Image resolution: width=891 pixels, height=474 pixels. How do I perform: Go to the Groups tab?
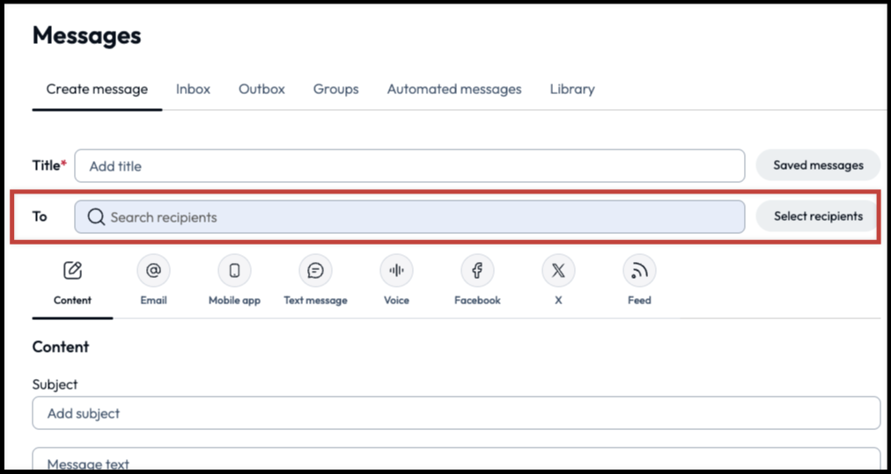coord(335,89)
